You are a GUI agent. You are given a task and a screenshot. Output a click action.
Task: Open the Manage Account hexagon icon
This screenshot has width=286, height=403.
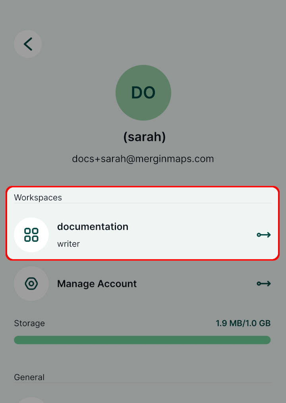31,284
